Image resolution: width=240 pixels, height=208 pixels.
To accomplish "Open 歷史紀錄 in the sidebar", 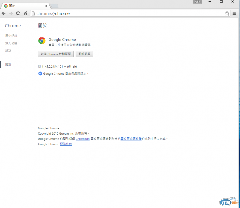I will tap(11, 36).
